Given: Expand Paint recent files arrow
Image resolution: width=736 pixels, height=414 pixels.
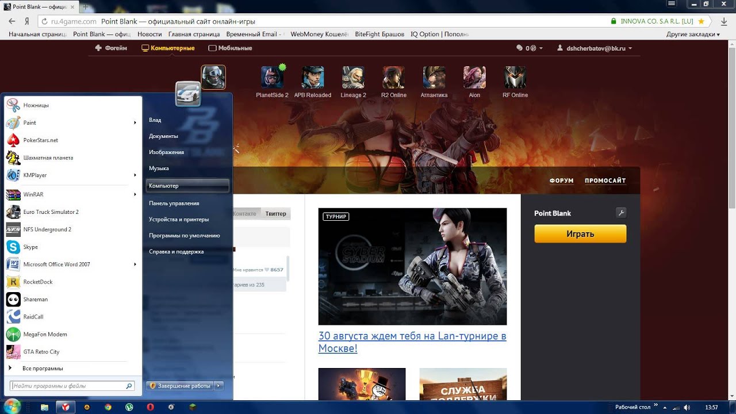Looking at the screenshot, I should (x=135, y=122).
